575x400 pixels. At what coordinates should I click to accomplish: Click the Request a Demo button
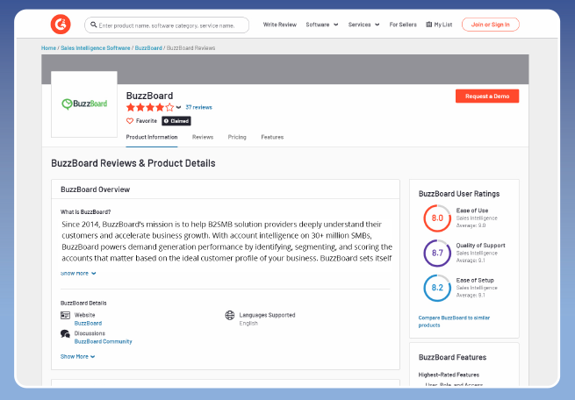[x=486, y=96]
